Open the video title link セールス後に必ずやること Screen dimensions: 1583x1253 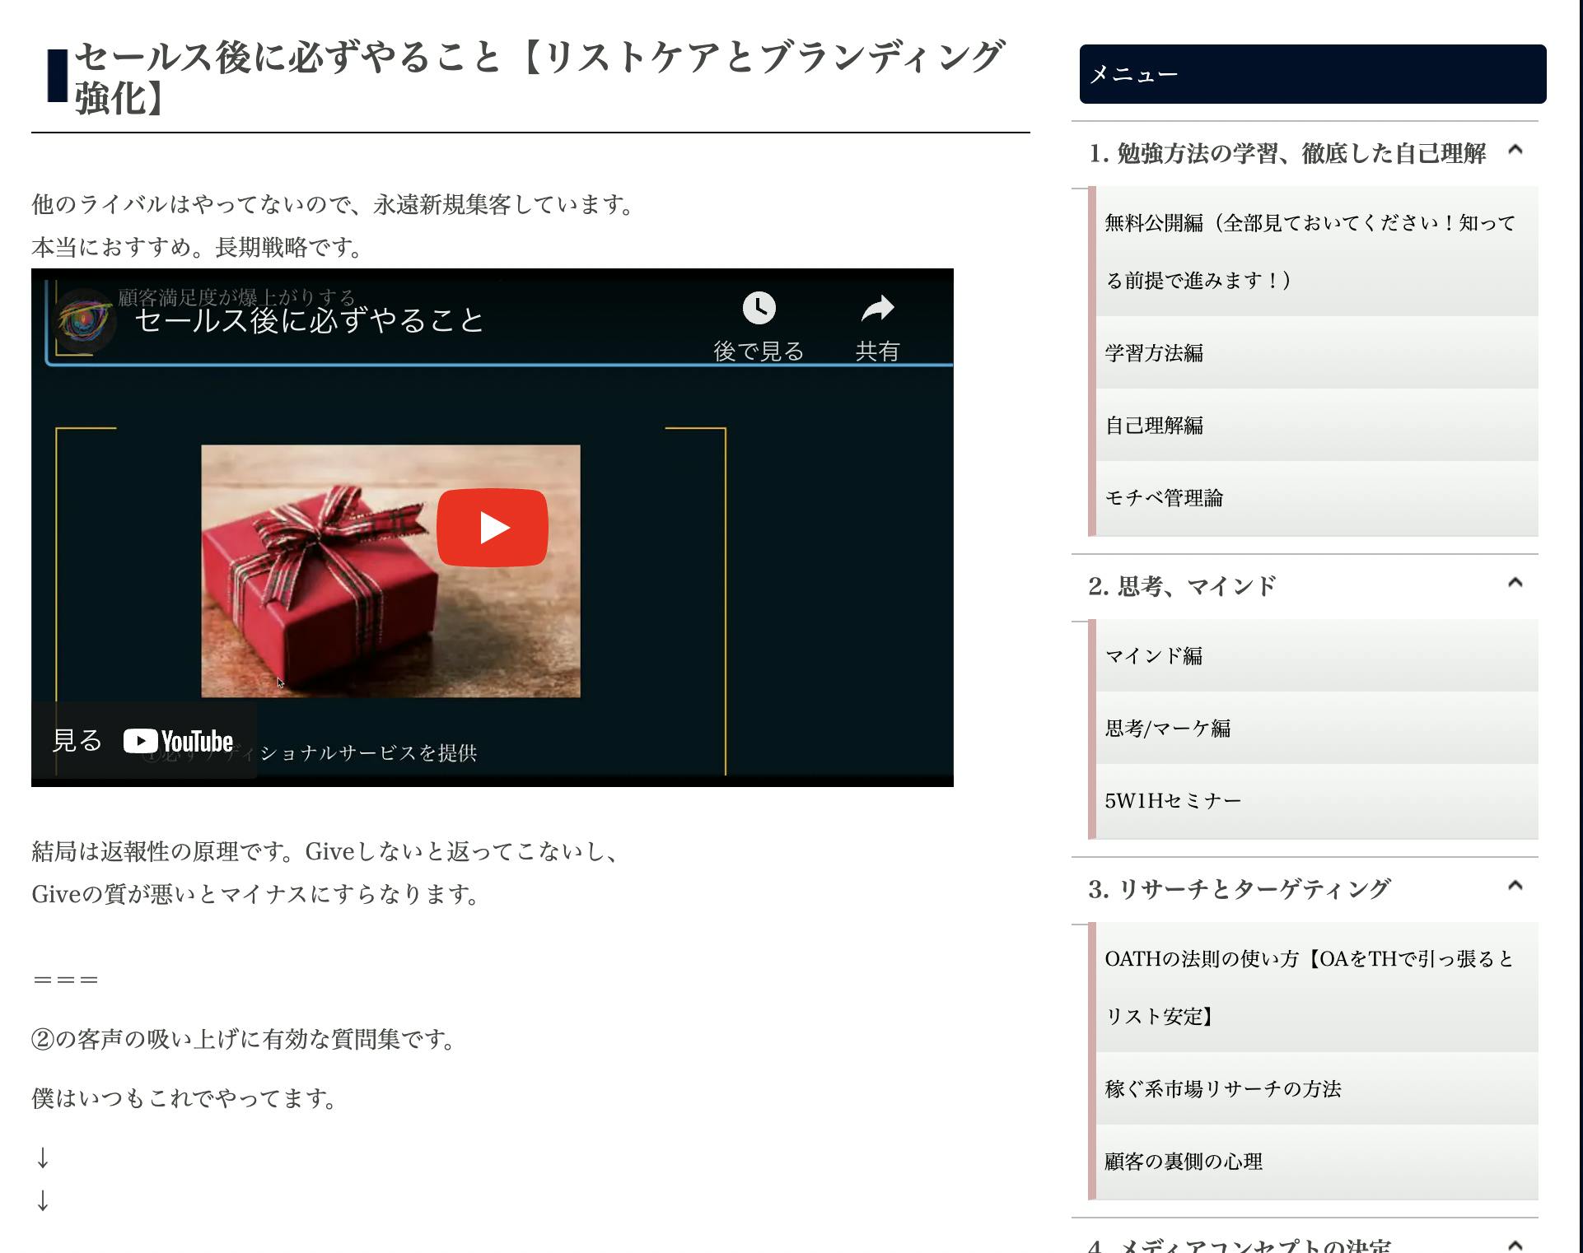310,320
